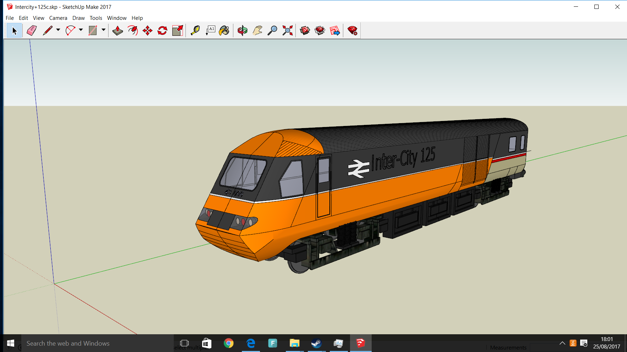Click the Zoom Extents tool

coord(288,31)
